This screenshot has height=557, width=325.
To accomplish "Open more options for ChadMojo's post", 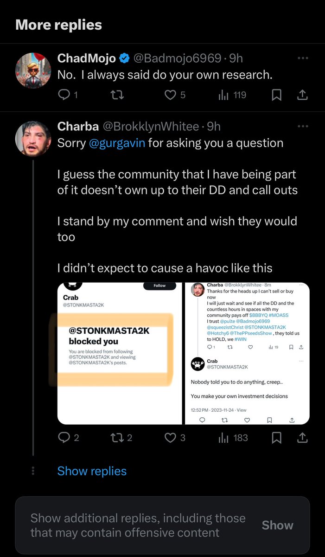I will pyautogui.click(x=302, y=58).
